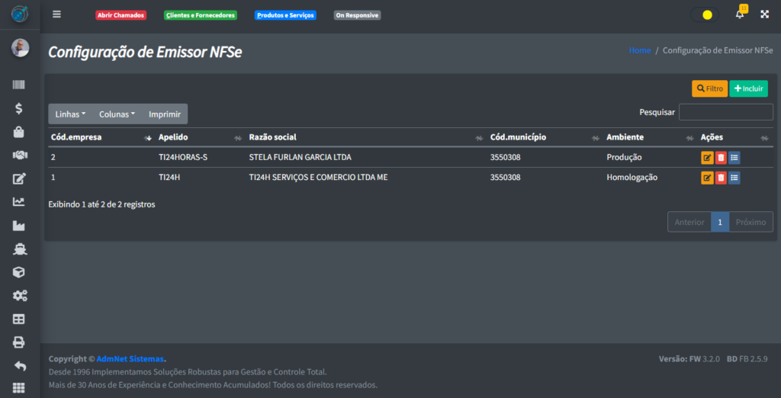Open list details for TI24HORAS-S row
The image size is (781, 398).
(734, 158)
